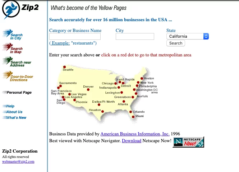Screen dimensions: 239x172
Task: Click the Houston red dot
Action: 102,112
